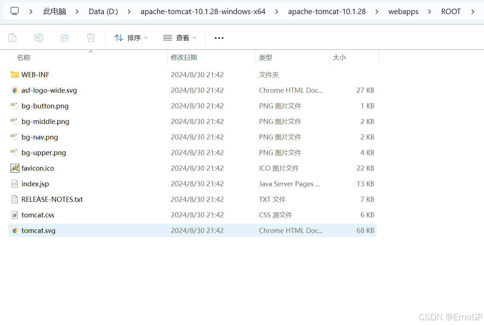484x325 pixels.
Task: Open the 排序 sort dropdown
Action: 131,38
